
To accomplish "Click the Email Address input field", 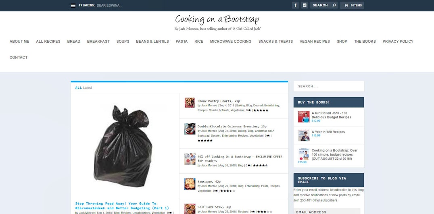I will [x=327, y=211].
